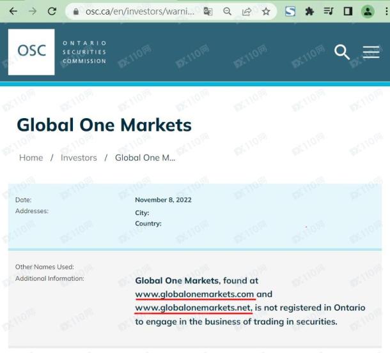
Task: Click the date November 8, 2022
Action: 163,200
